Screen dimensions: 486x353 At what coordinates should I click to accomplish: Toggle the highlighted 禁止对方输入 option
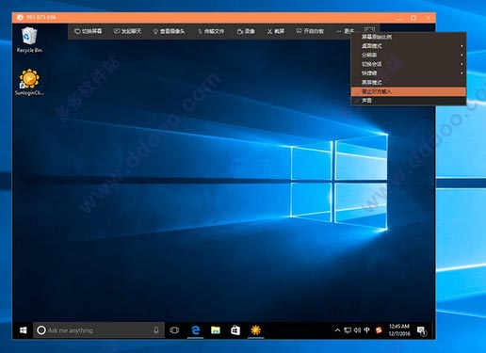click(408, 91)
